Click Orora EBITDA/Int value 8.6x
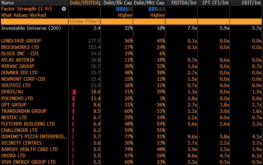The image size is (263, 165). [x=192, y=156]
